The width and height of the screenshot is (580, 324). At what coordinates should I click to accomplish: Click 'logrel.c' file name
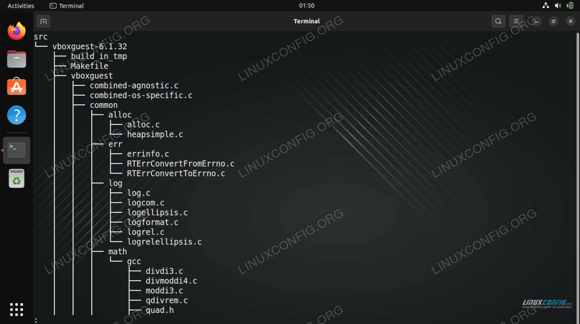tap(146, 232)
